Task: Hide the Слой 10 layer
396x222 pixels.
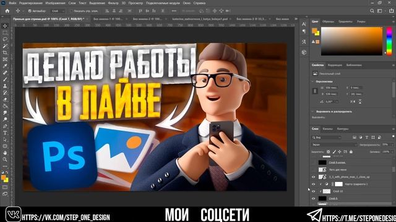Action: 314,191
